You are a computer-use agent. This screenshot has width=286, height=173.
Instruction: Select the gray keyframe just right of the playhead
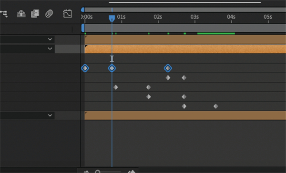116,87
